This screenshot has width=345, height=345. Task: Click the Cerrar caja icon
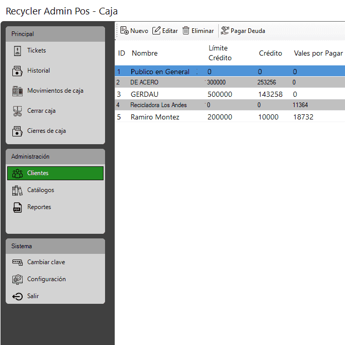pyautogui.click(x=18, y=111)
